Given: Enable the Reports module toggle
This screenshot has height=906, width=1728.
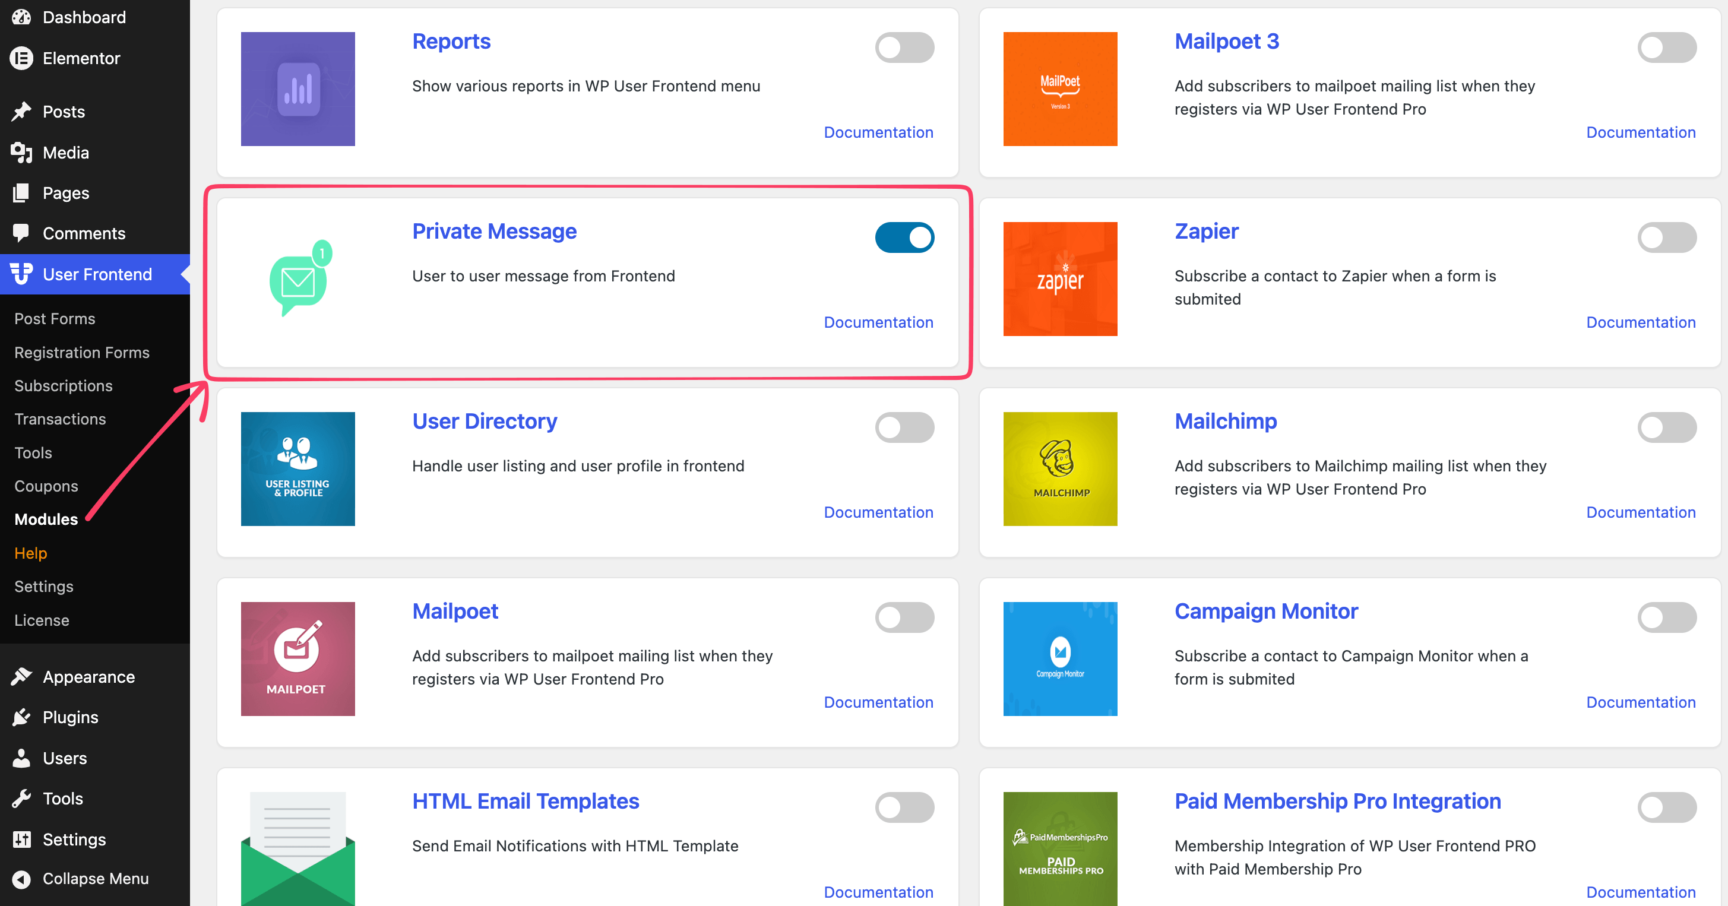Looking at the screenshot, I should (904, 47).
